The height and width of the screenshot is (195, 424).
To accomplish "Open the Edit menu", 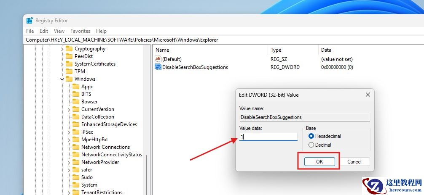I will [x=44, y=31].
